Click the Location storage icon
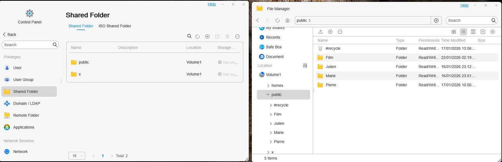The image size is (502, 162). (x=305, y=66)
